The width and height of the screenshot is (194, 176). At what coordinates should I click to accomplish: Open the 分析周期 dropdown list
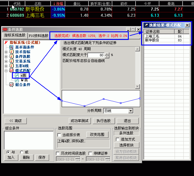(x=131, y=111)
